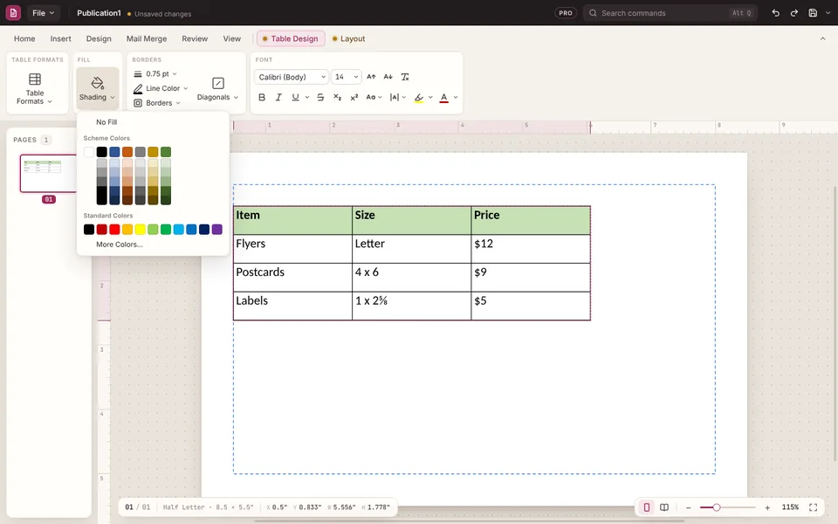Click the 115% zoom level
838x524 pixels.
[790, 507]
